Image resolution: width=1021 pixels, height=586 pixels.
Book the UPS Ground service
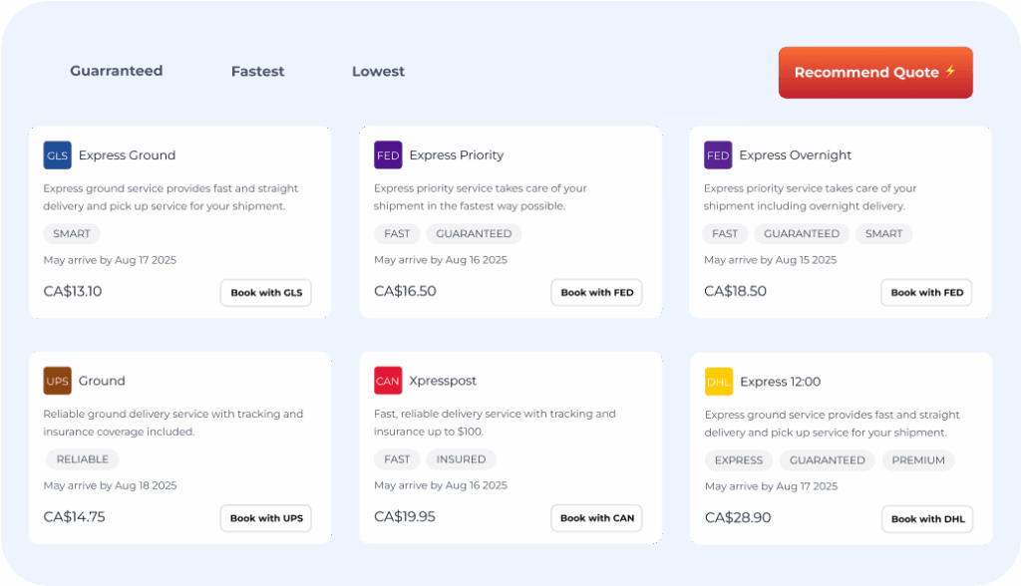click(266, 518)
